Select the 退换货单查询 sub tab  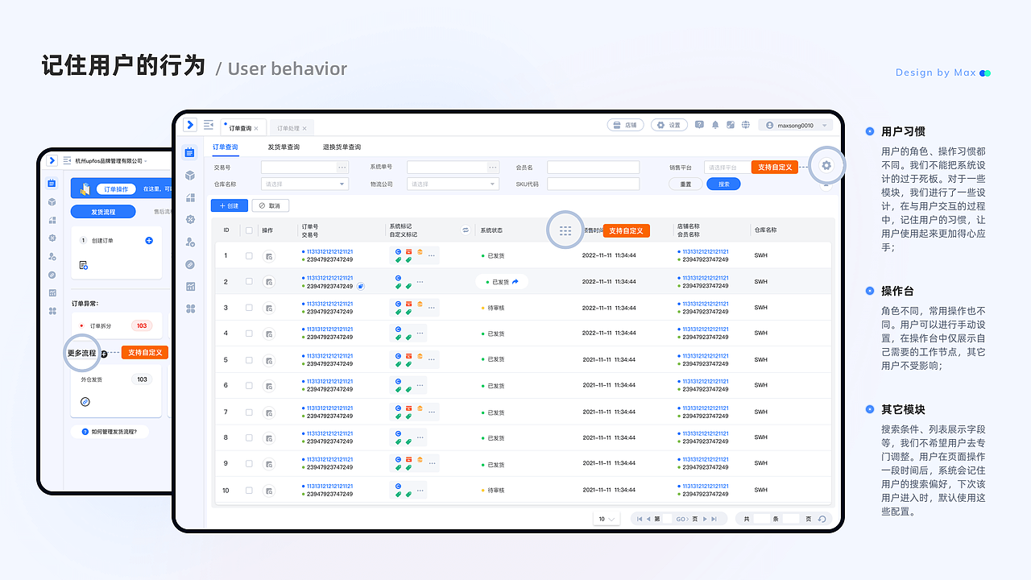[342, 147]
